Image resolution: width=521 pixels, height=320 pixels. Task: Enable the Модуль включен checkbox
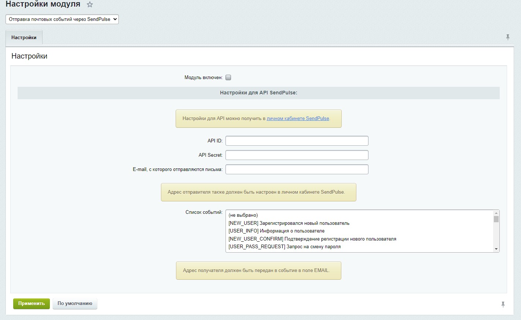click(x=228, y=78)
